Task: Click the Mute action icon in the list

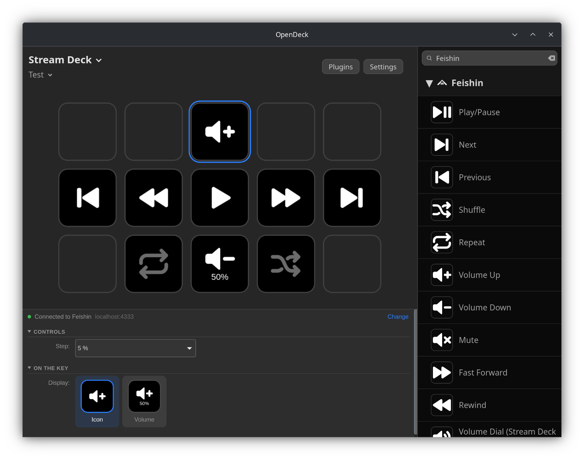Action: point(442,340)
